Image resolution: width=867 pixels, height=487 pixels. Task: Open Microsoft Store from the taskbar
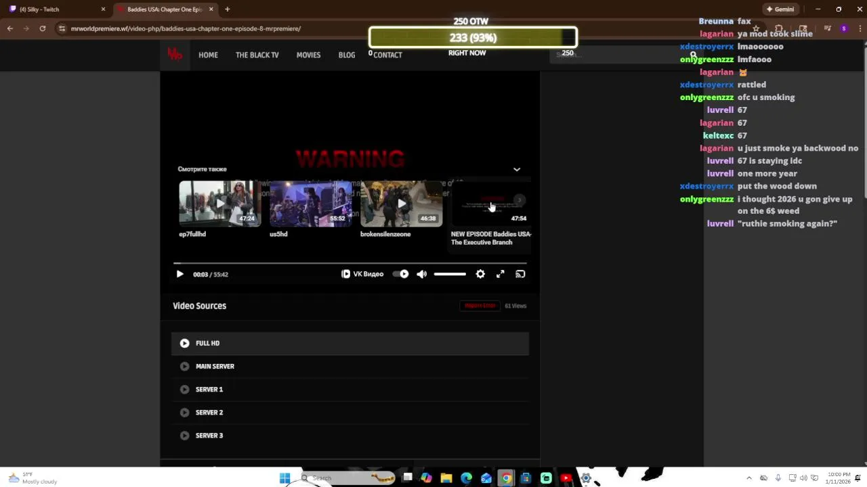pyautogui.click(x=526, y=478)
